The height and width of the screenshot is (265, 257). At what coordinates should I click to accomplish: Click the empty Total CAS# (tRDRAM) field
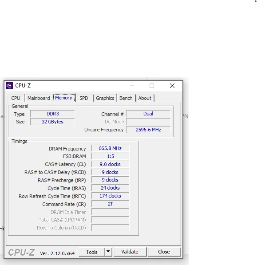pyautogui.click(x=111, y=220)
